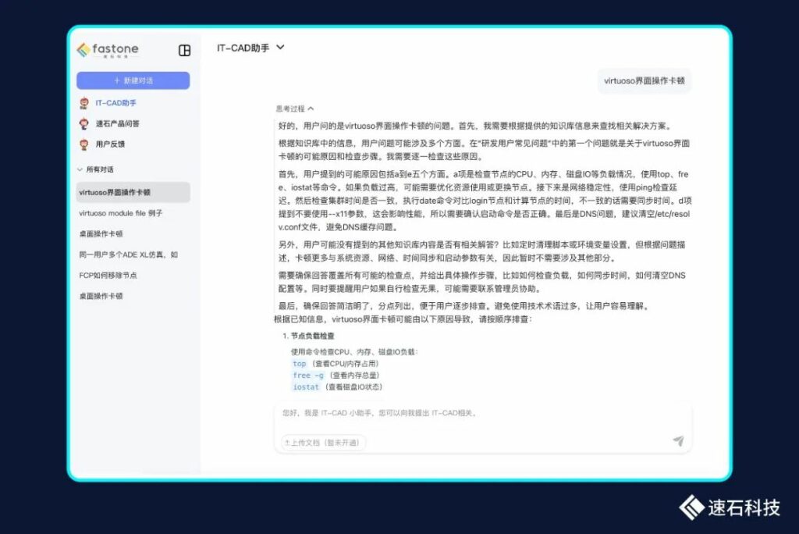Click the 'iostat' command code snippet
Screen dimensions: 799x534
306,387
